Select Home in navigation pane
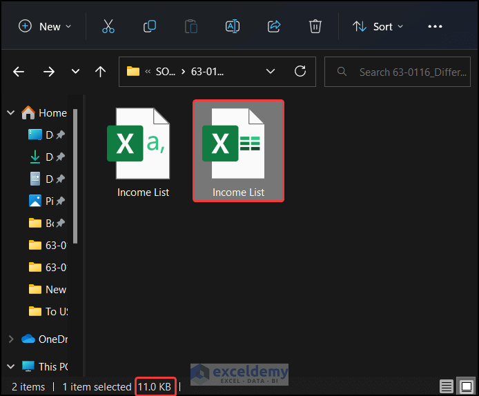Screen dimensions: 479x396 click(x=44, y=112)
